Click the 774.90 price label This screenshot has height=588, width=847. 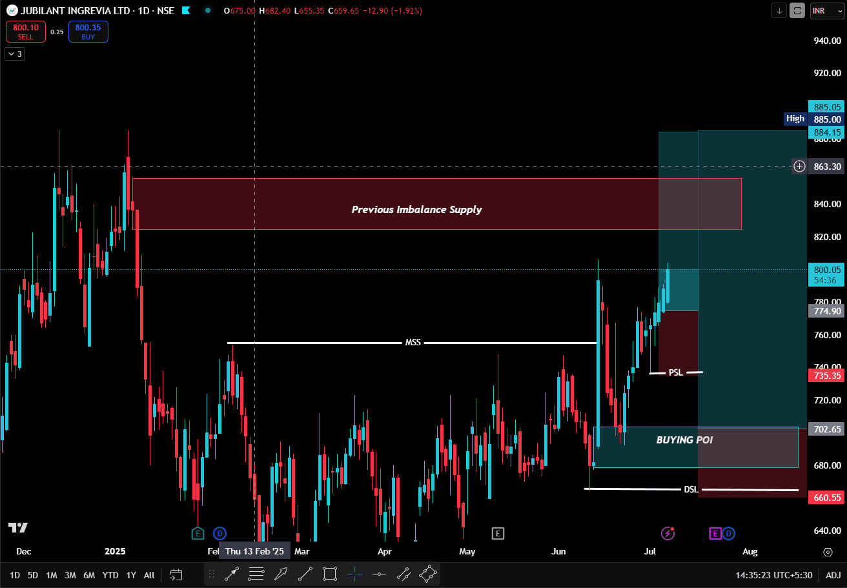pos(826,310)
